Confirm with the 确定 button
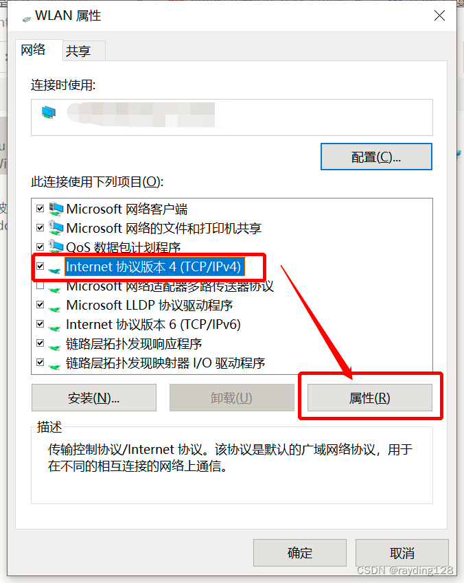 point(300,553)
